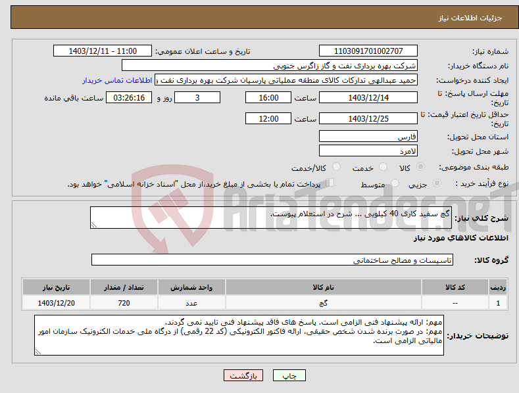Select the کالا radio button

(420, 167)
